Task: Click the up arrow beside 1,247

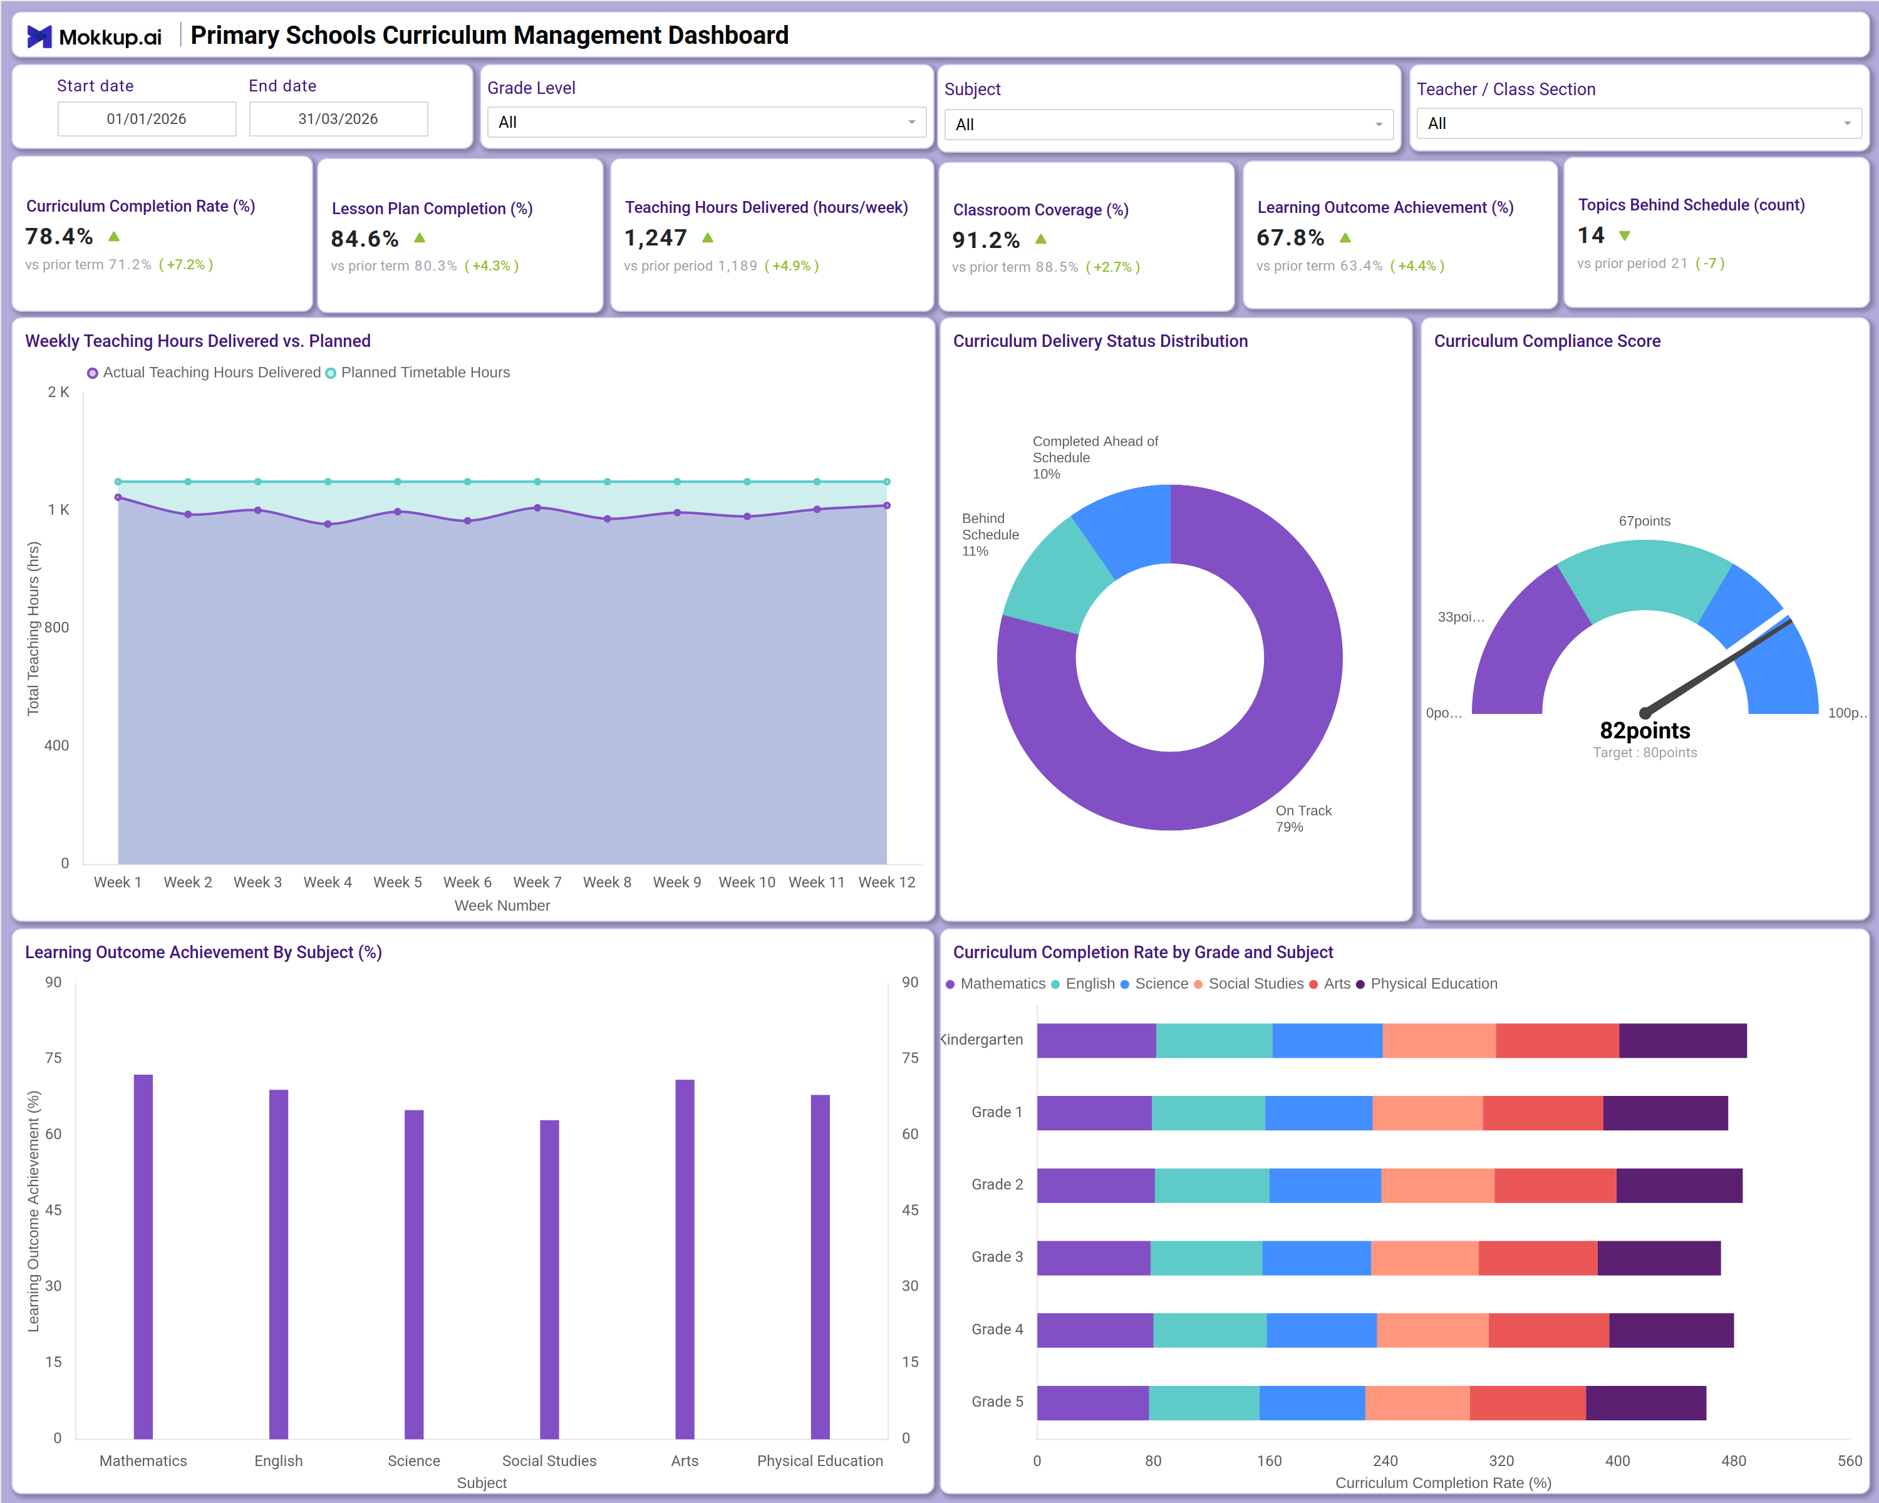Action: 708,238
